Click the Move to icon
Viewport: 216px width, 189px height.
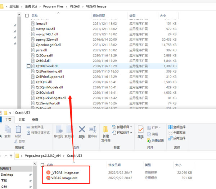point(59,129)
